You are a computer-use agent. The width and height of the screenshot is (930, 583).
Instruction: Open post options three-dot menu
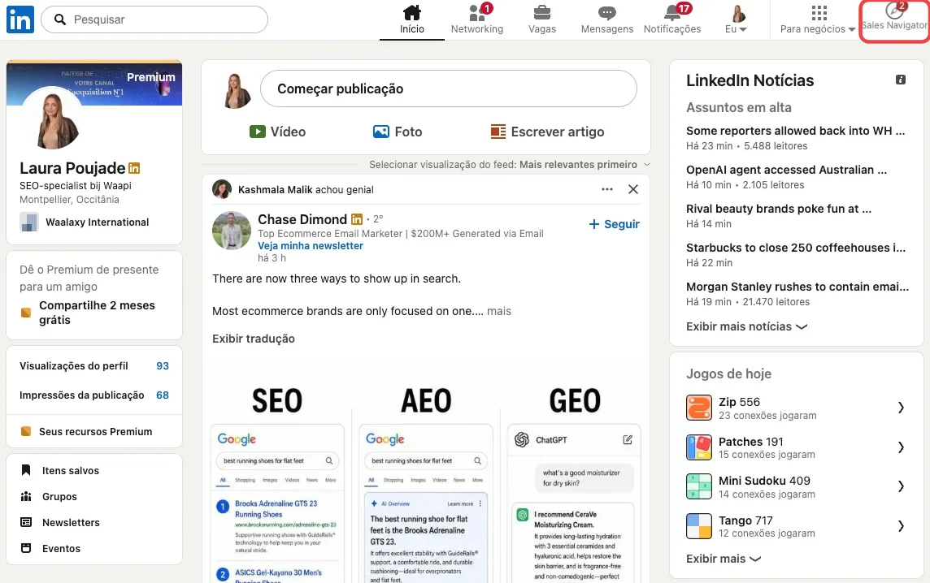606,189
